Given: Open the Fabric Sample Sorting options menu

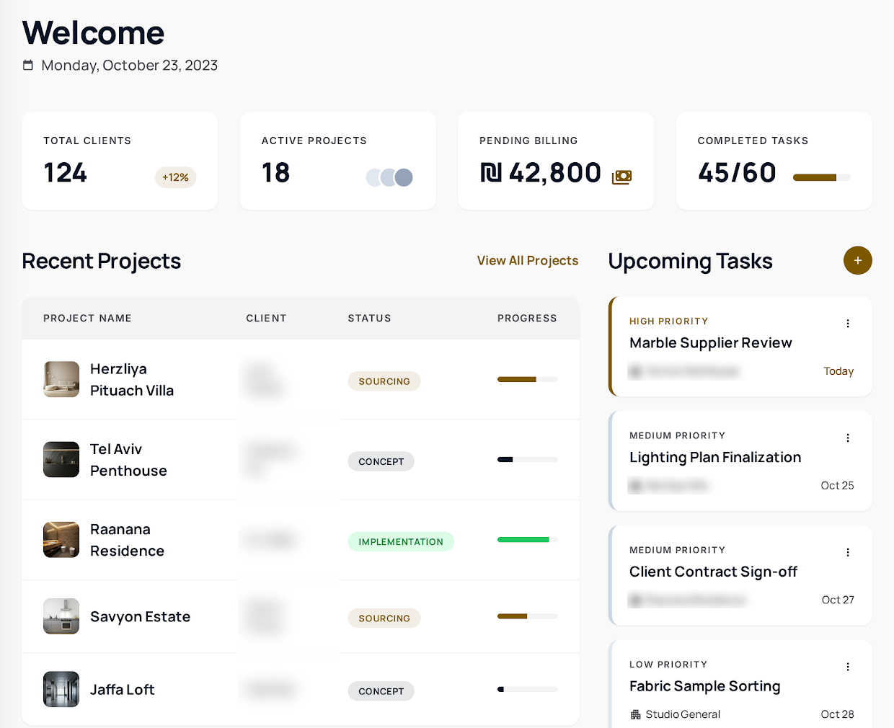Looking at the screenshot, I should [x=848, y=667].
